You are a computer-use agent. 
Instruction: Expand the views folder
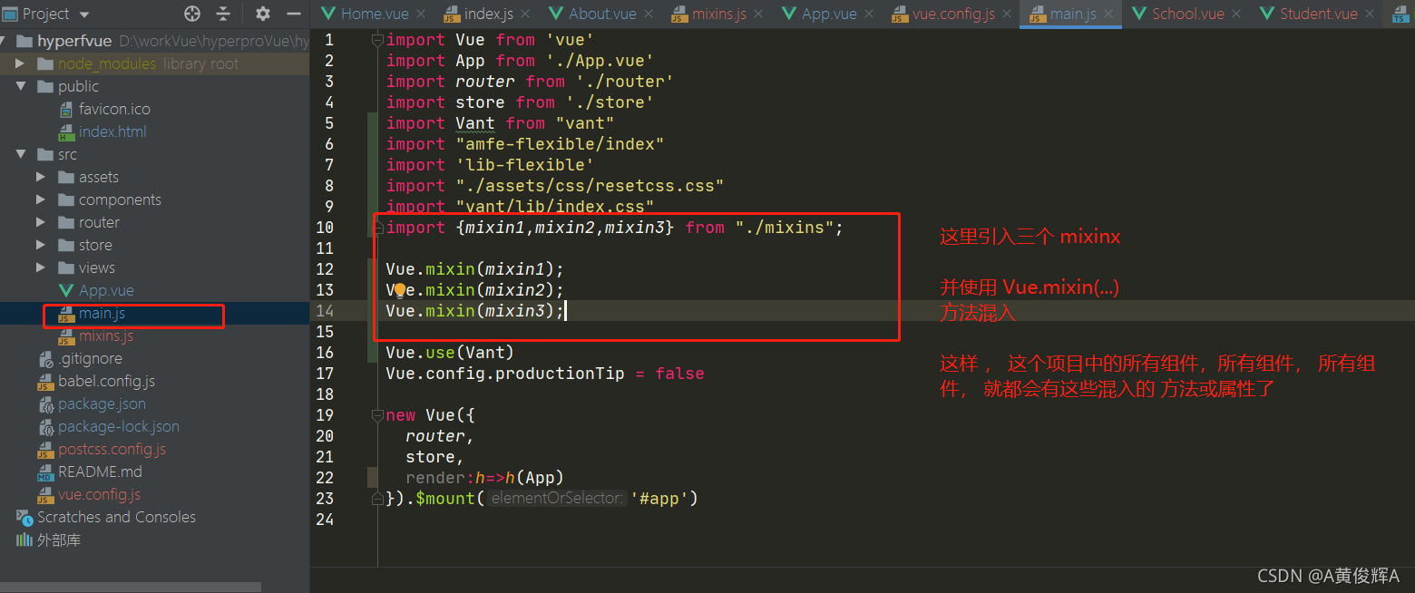pos(41,267)
